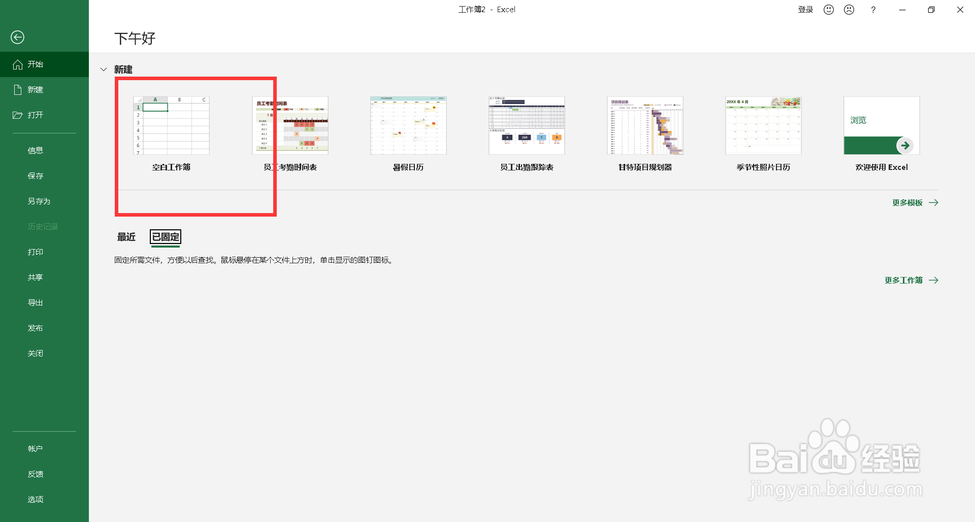Click the back arrow circle icon
The height and width of the screenshot is (522, 975).
tap(17, 37)
